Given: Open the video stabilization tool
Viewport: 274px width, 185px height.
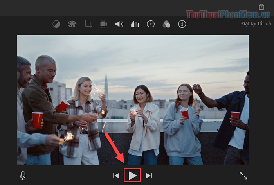Looking at the screenshot, I should point(104,24).
